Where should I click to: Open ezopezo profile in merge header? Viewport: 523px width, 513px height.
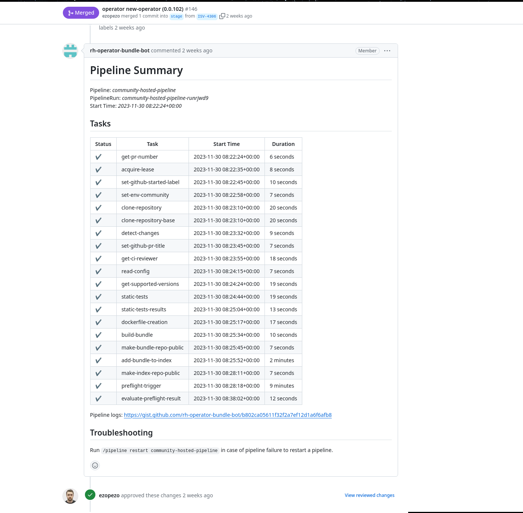[x=111, y=16]
